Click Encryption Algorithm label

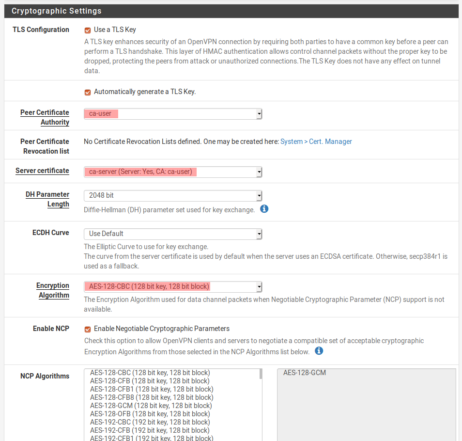[53, 290]
